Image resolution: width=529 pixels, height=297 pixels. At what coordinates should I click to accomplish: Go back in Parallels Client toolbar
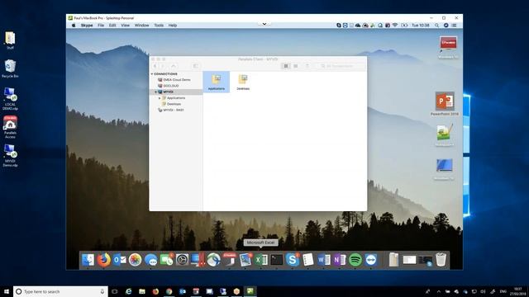pos(155,66)
